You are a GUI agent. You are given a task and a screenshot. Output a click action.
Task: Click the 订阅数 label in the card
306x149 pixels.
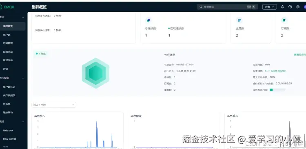(285, 28)
